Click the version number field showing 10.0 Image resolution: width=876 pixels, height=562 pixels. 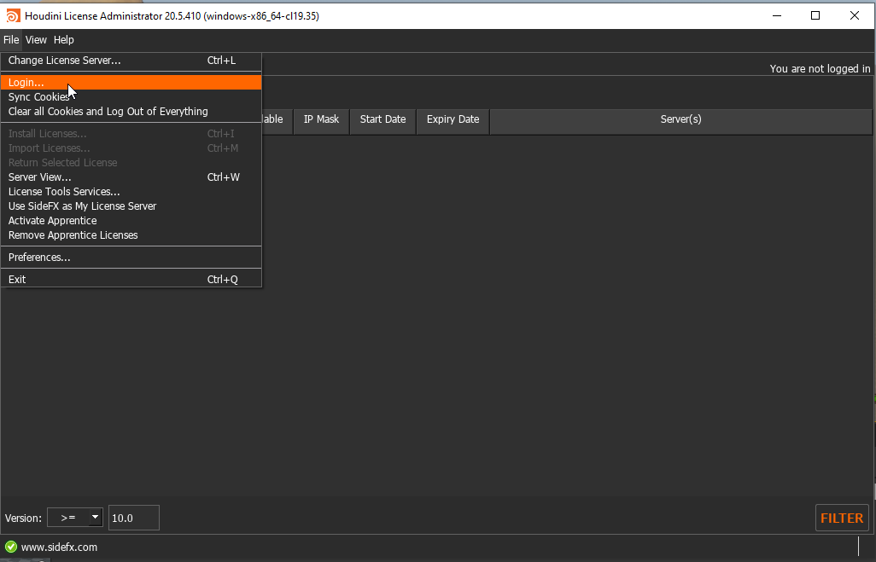tap(133, 518)
